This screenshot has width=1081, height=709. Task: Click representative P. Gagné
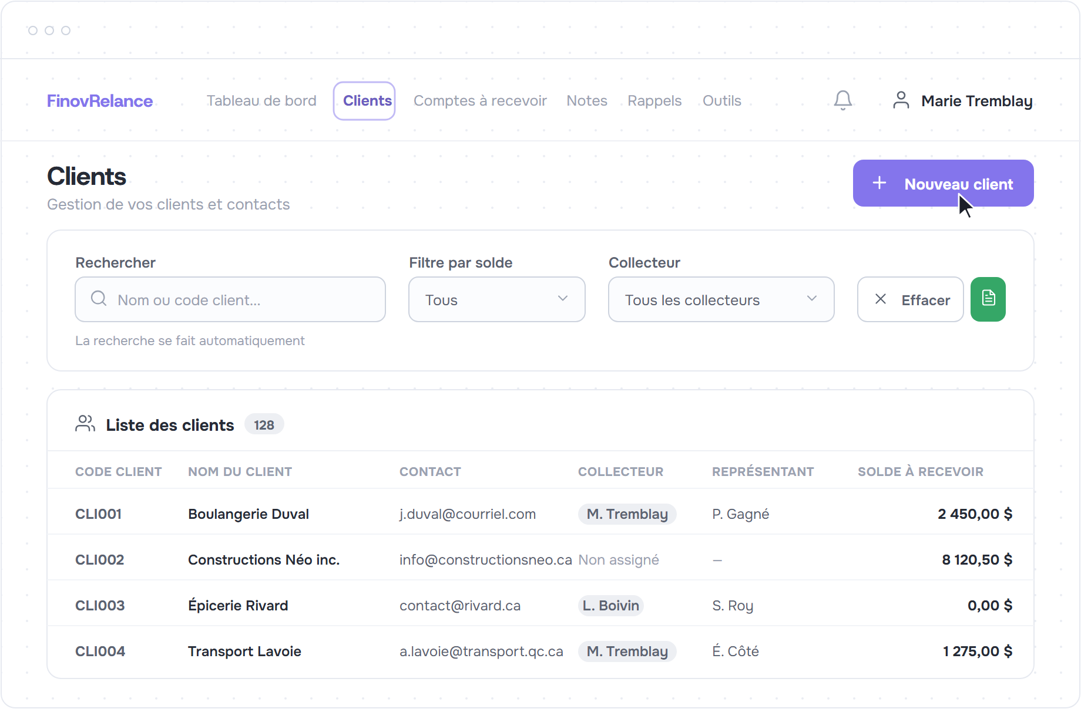coord(740,514)
